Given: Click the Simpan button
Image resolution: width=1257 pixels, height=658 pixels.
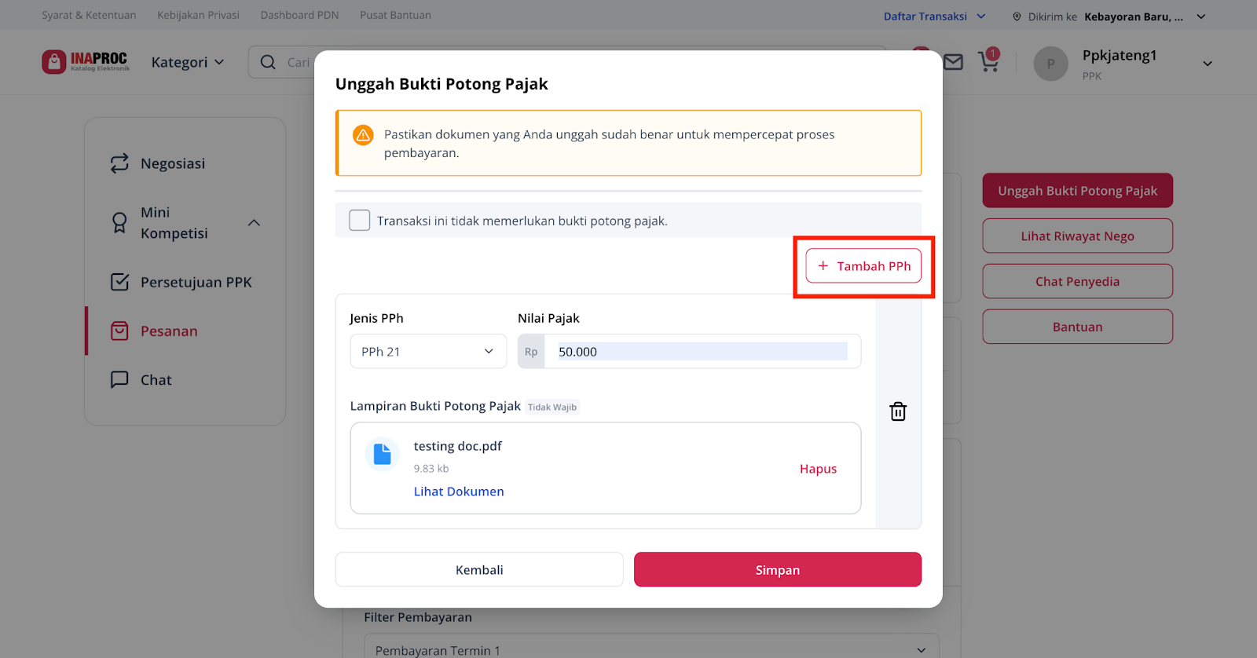Looking at the screenshot, I should [778, 569].
